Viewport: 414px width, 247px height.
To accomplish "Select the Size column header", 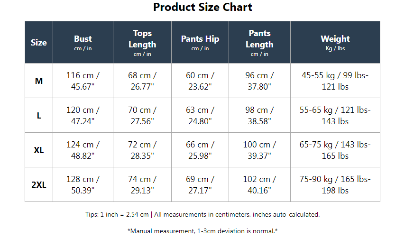I will pos(39,42).
